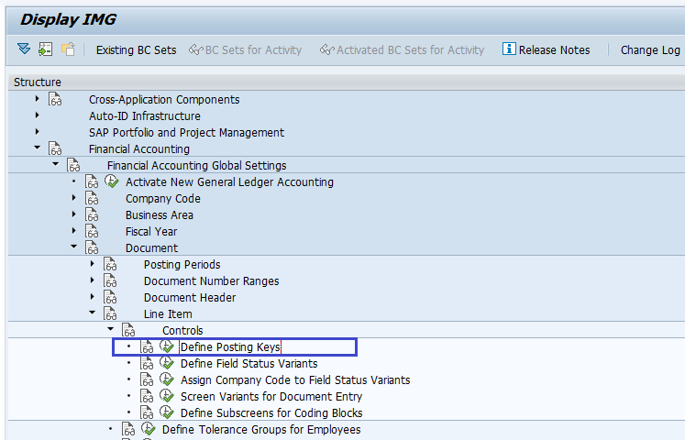685x440 pixels.
Task: Expand Cross-Application Components node
Action: pos(37,99)
